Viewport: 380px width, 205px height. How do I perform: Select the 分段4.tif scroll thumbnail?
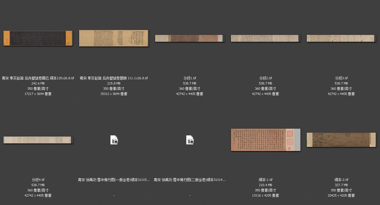pyautogui.click(x=38, y=140)
